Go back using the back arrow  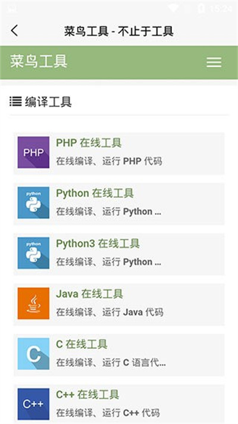pos(14,30)
